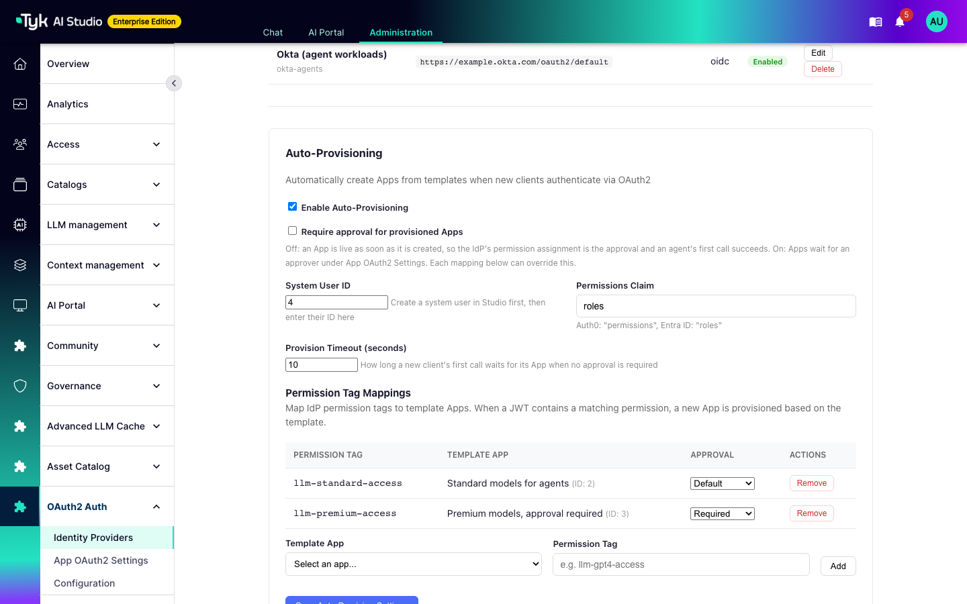
Task: Focus the Permissions Claim field
Action: 716,306
